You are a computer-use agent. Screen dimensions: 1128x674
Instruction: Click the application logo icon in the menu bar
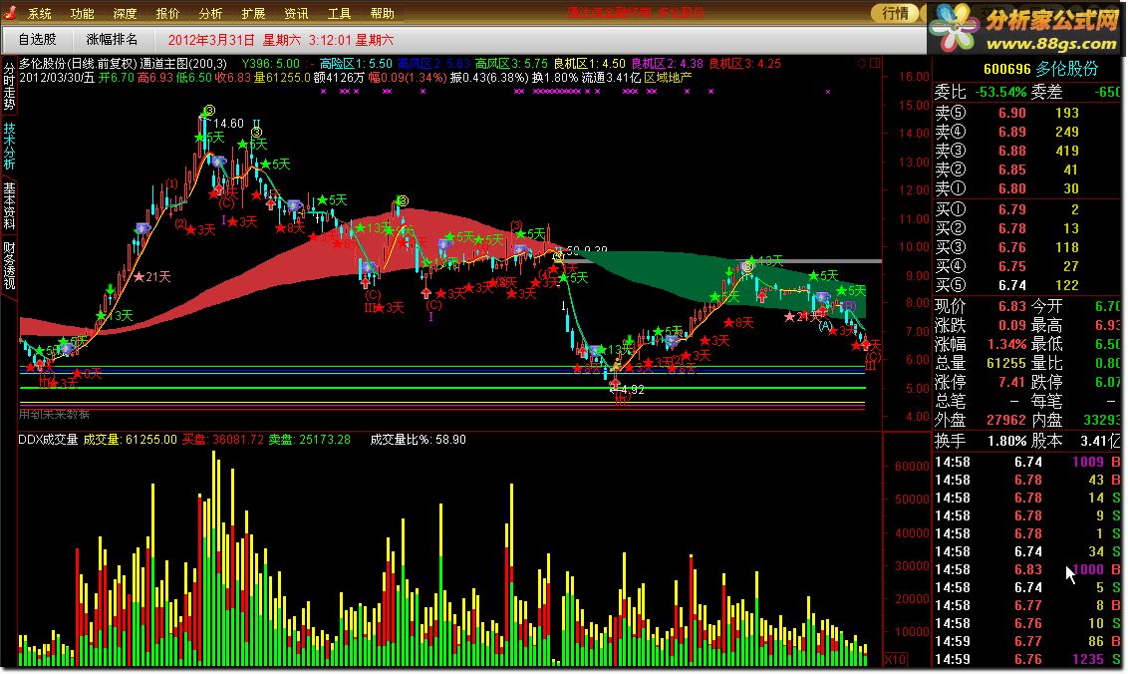pos(10,12)
